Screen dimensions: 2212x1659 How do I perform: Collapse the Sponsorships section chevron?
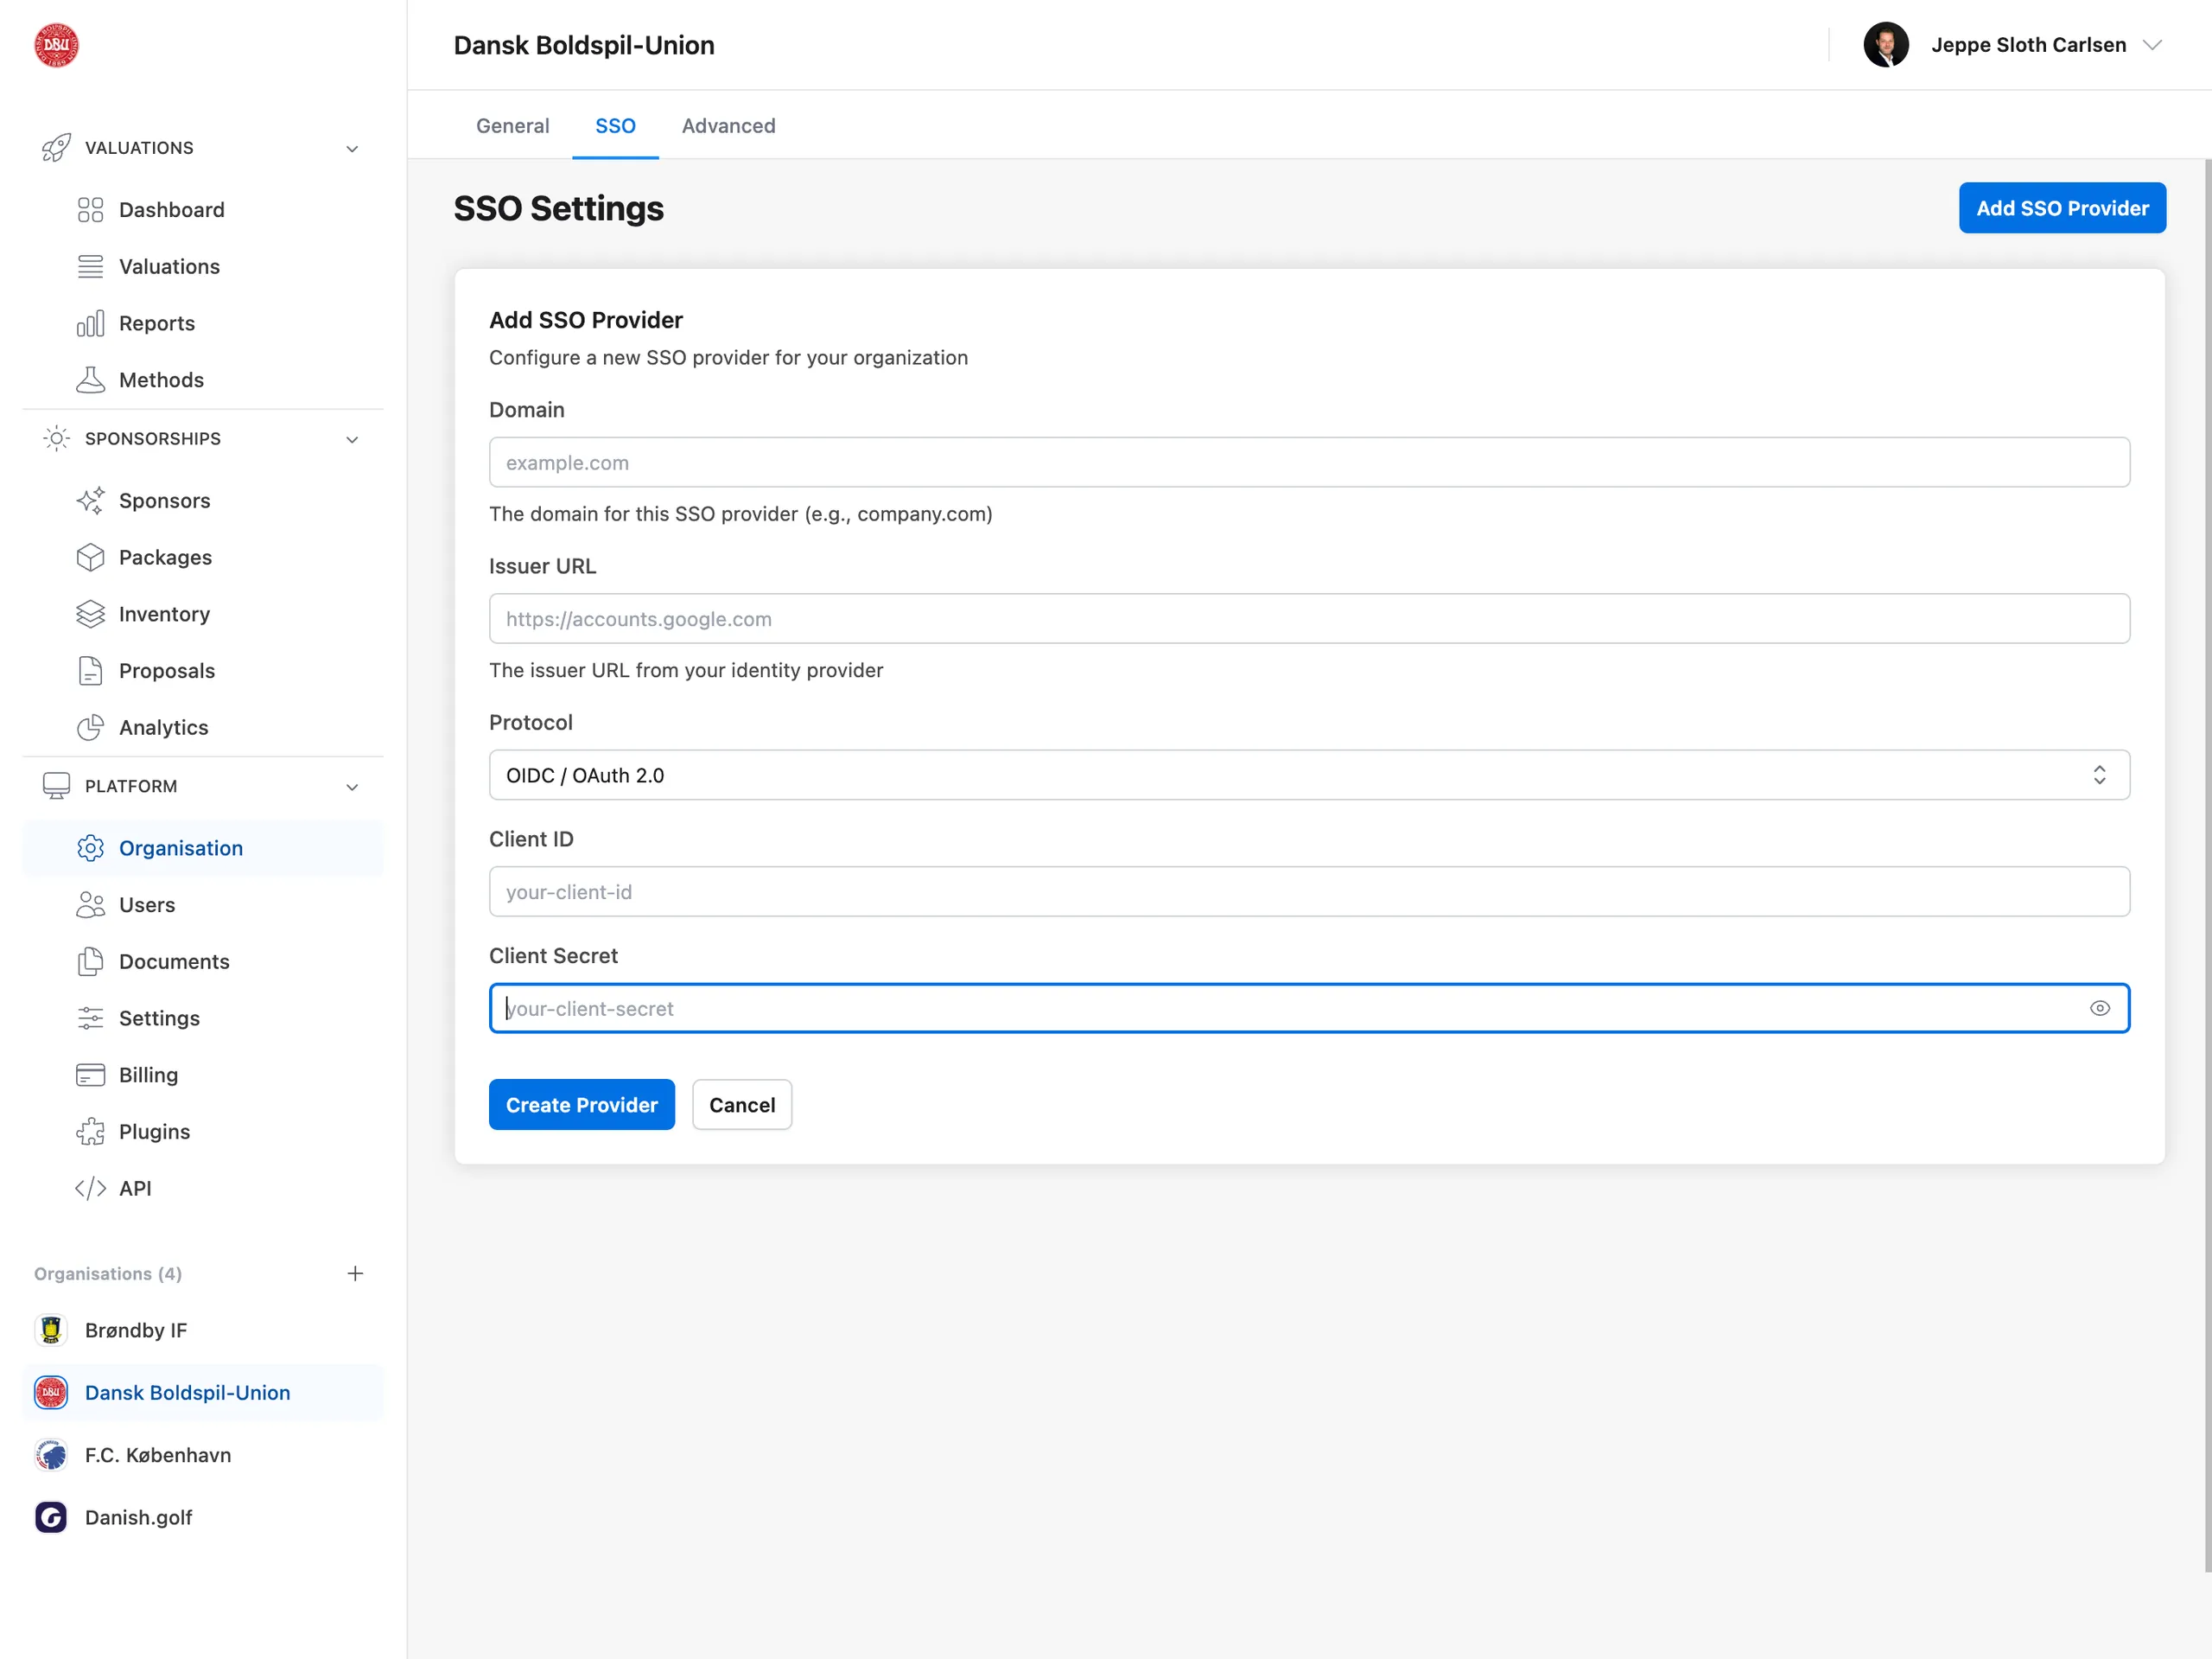(352, 440)
